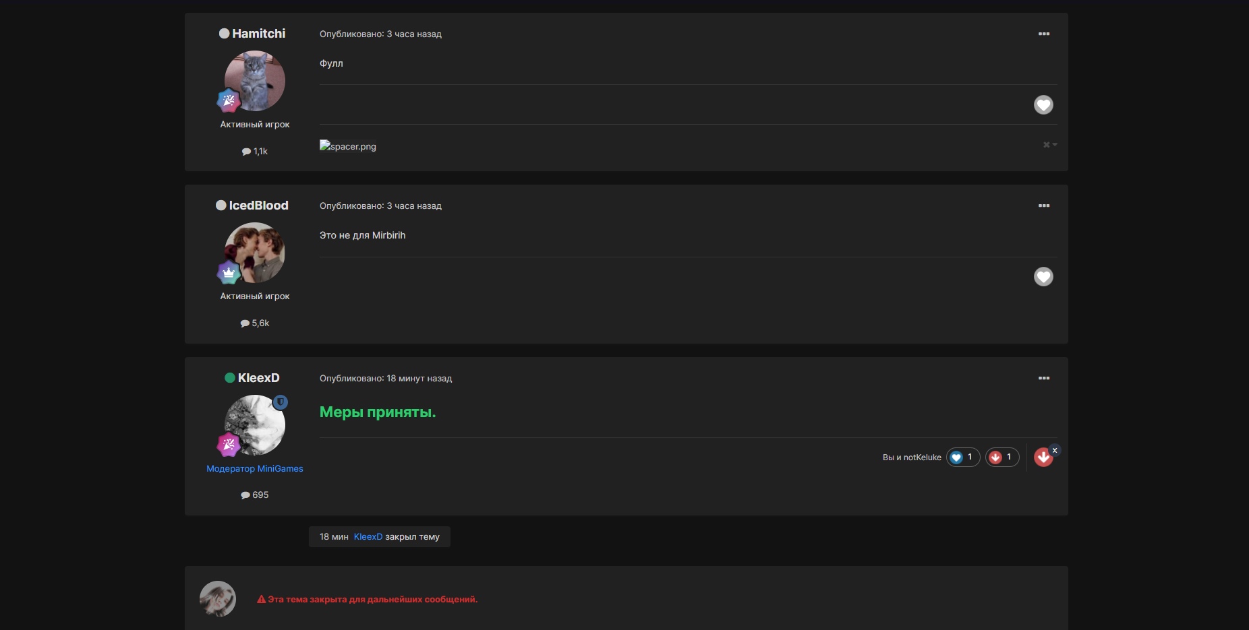Image resolution: width=1249 pixels, height=630 pixels.
Task: Click red downvote reaction on KleexD's post
Action: pos(1043,458)
